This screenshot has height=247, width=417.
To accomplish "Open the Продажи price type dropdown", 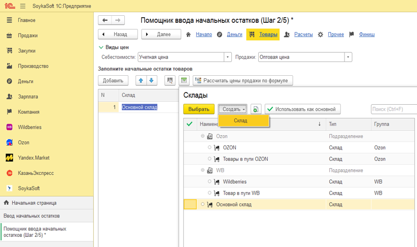I will 348,57.
